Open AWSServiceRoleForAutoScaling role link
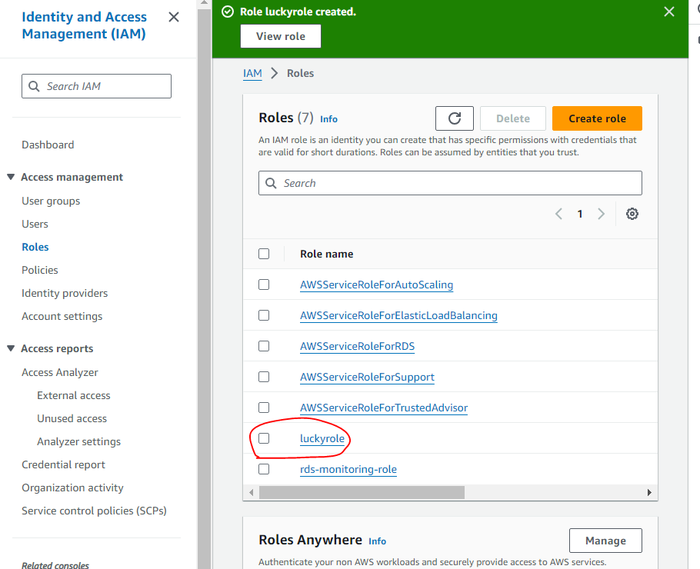Image resolution: width=700 pixels, height=569 pixels. (376, 284)
